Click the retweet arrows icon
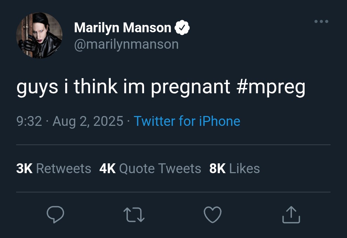Image resolution: width=347 pixels, height=238 pixels. 134,215
